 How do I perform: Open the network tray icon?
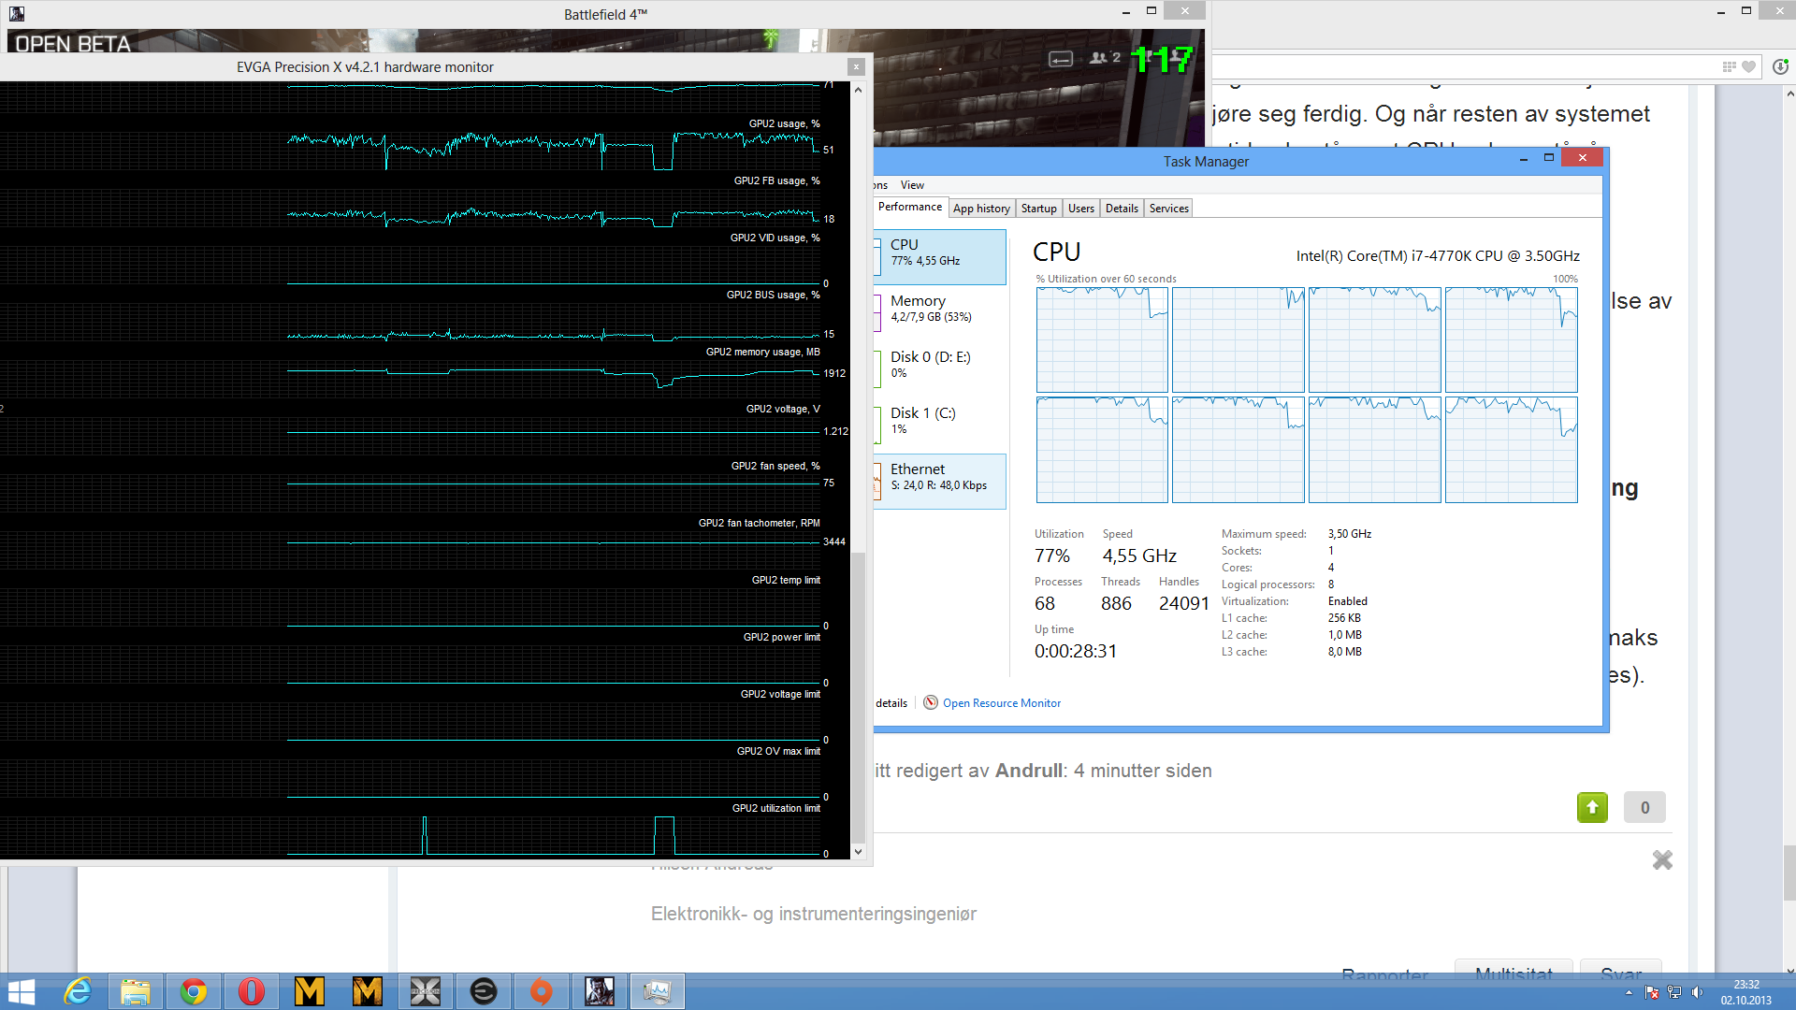click(1674, 992)
